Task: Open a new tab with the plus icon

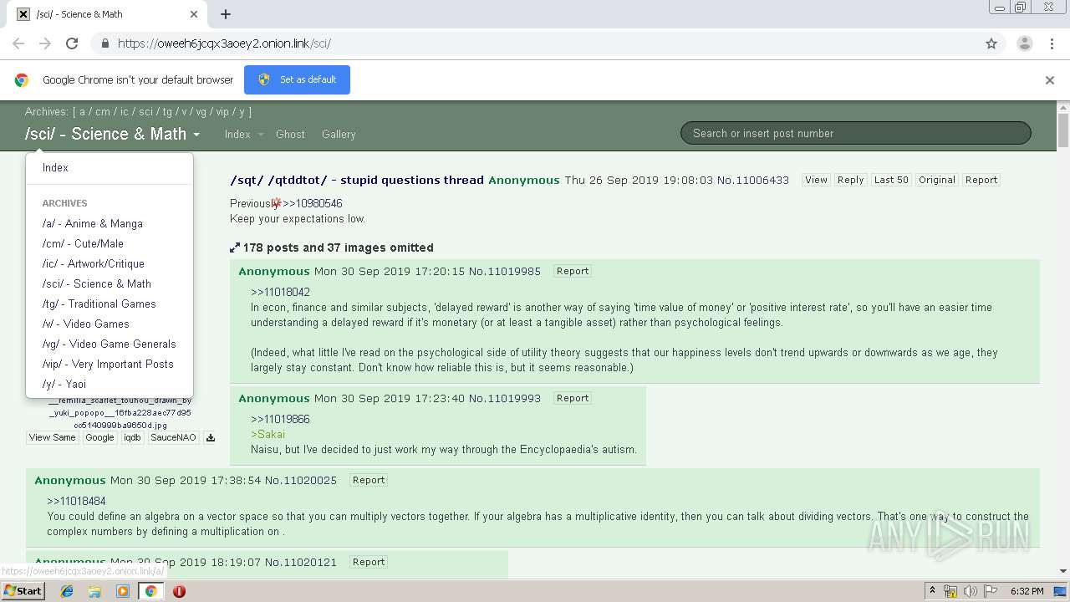Action: click(226, 14)
